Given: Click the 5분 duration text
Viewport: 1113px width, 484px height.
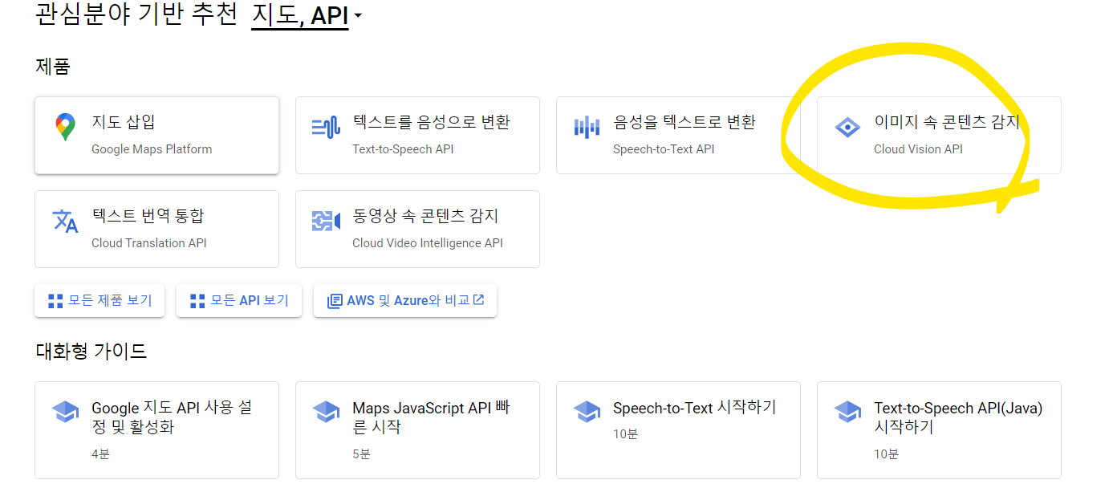Looking at the screenshot, I should [361, 454].
